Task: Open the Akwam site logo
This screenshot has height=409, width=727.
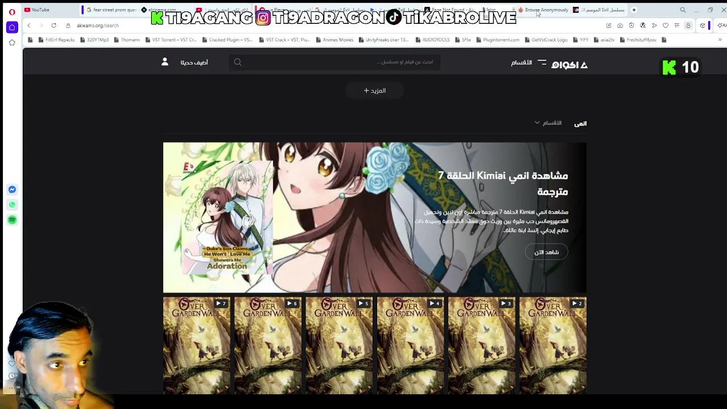Action: [x=570, y=65]
